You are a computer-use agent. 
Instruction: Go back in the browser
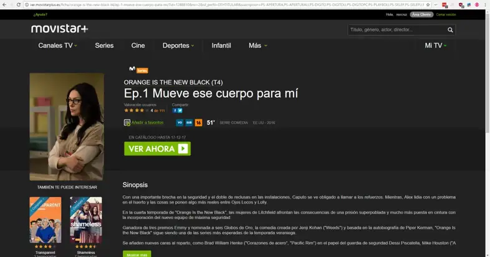click(x=4, y=5)
